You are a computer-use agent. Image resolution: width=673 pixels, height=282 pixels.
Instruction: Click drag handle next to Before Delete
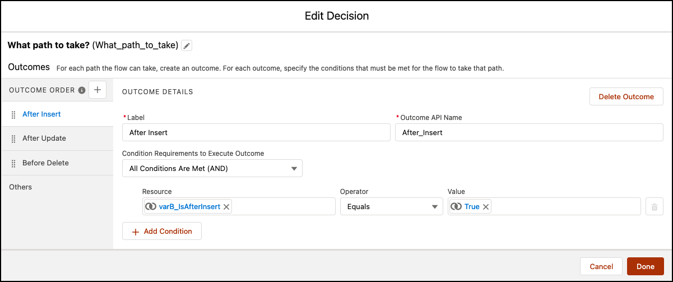coord(13,163)
